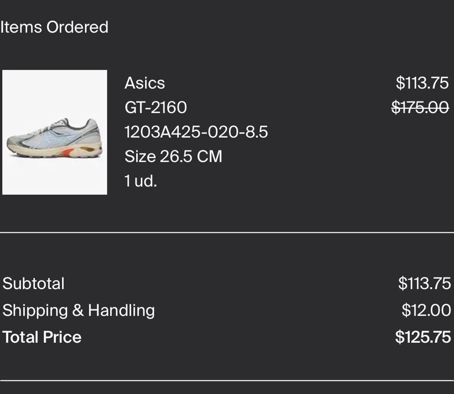The height and width of the screenshot is (394, 454).
Task: Click the subtotal amount $113.75
Action: pyautogui.click(x=424, y=283)
